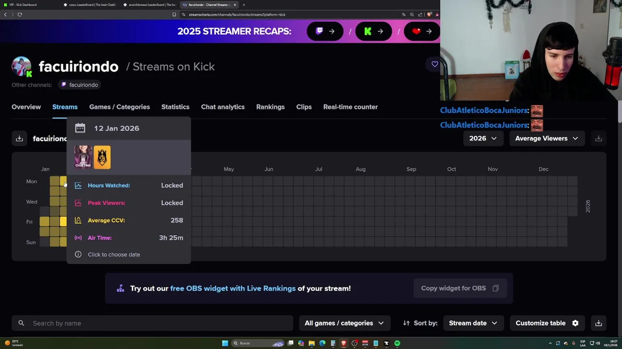Open a new browser tab
The width and height of the screenshot is (622, 349).
tap(244, 5)
